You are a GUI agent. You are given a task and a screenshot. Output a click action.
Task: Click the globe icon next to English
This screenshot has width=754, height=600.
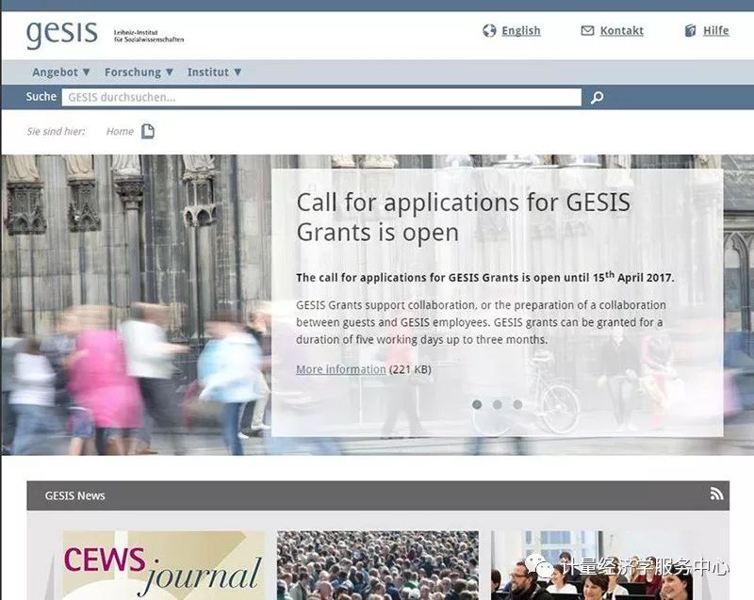pyautogui.click(x=488, y=30)
